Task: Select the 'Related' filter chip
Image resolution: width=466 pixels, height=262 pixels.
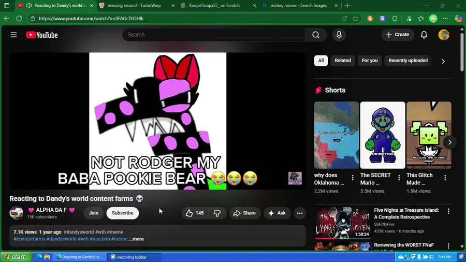Action: (343, 61)
